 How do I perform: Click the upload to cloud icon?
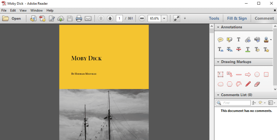pos(61,18)
